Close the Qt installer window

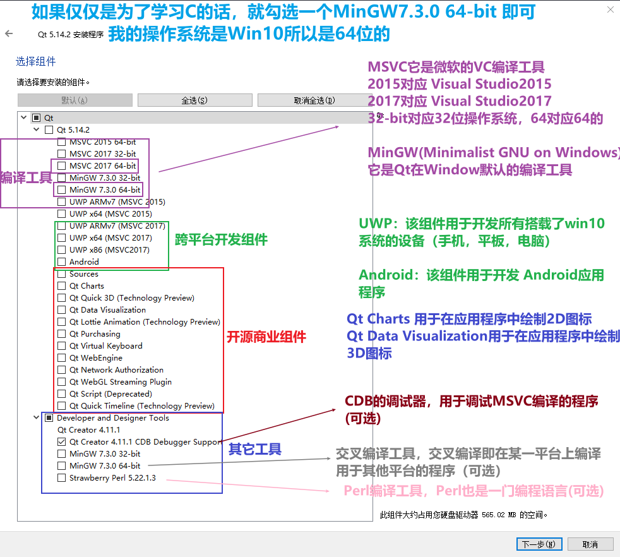pos(611,10)
